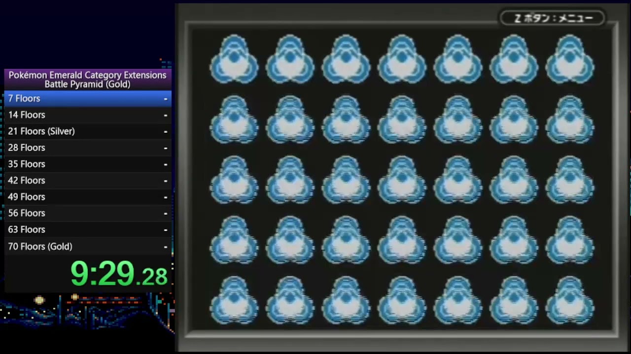Select the top-left blue emblem in the grid

234,59
